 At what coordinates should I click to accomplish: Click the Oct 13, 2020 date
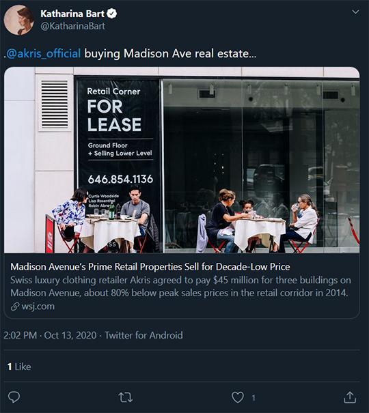pyautogui.click(x=70, y=335)
